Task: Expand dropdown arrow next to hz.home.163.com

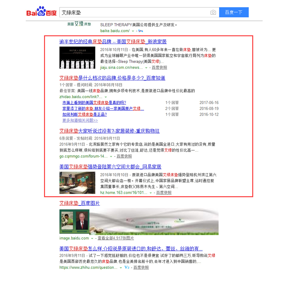Action: (151, 193)
